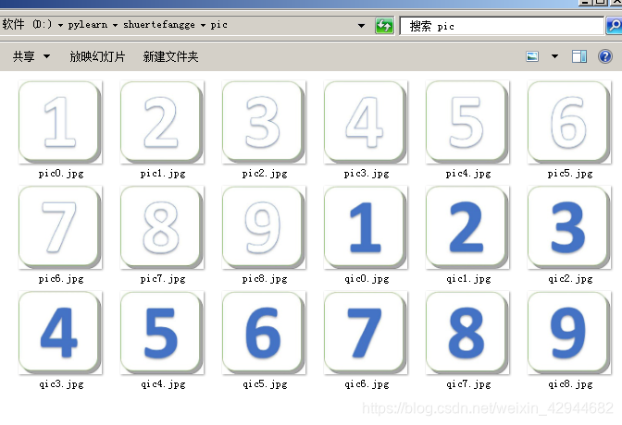
Task: Click the qic8.jpg file name
Action: [570, 384]
